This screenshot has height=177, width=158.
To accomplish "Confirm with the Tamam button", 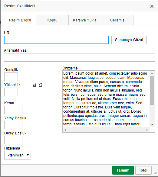I will click(x=123, y=170).
